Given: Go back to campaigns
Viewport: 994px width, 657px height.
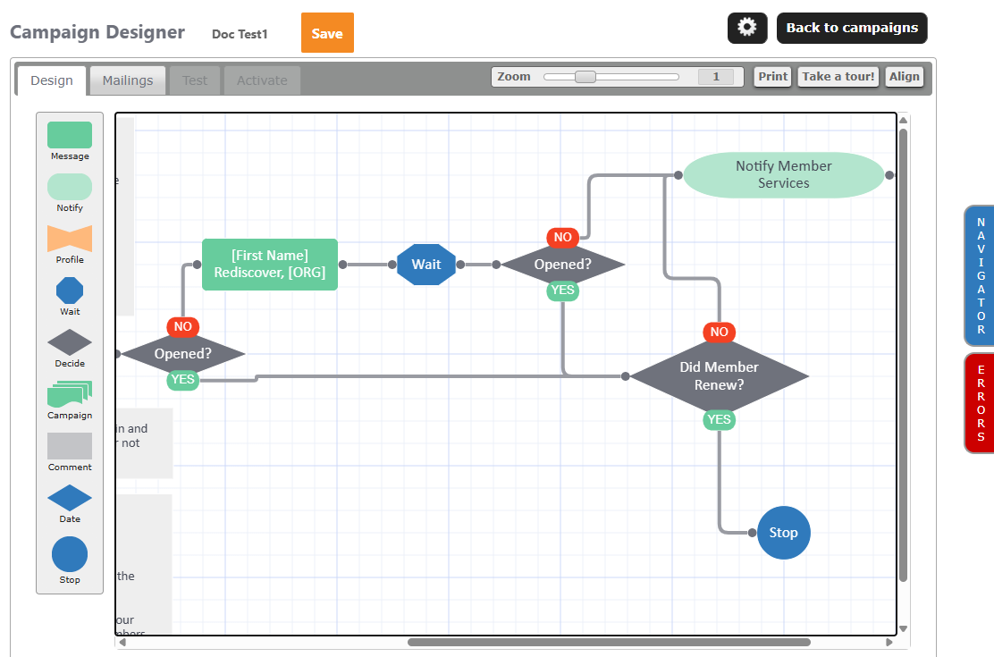Looking at the screenshot, I should click(x=852, y=28).
